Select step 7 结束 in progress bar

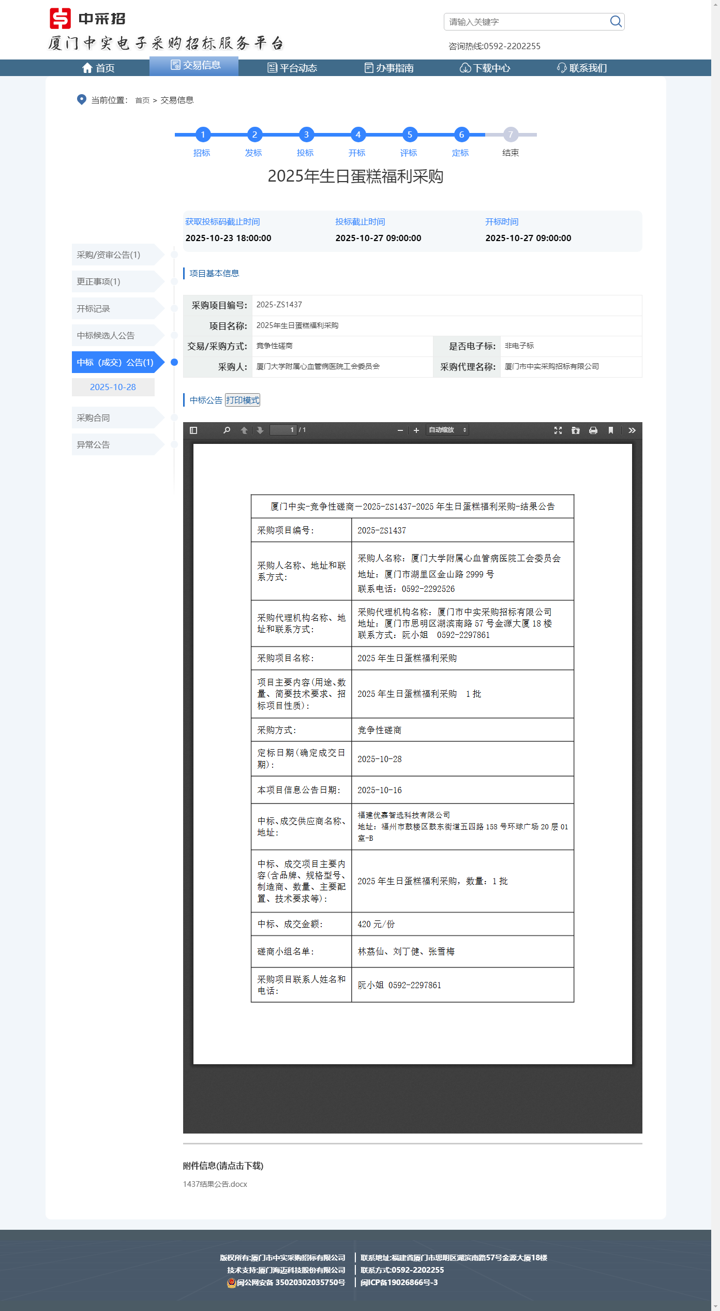click(511, 135)
